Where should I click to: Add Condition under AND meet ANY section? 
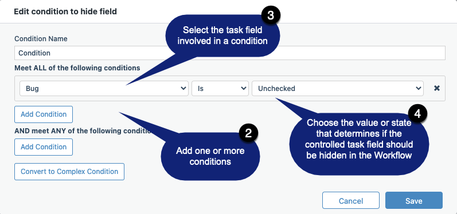(44, 147)
